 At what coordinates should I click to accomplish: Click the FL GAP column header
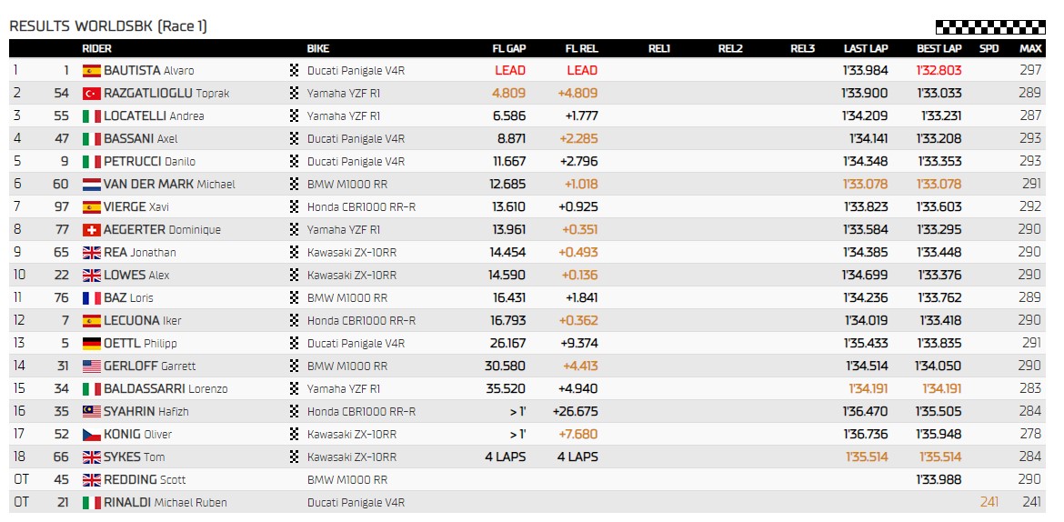coord(508,48)
